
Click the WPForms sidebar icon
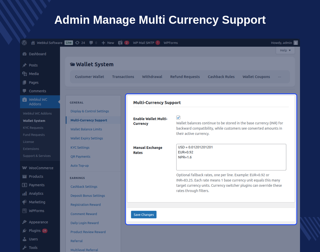(25, 211)
